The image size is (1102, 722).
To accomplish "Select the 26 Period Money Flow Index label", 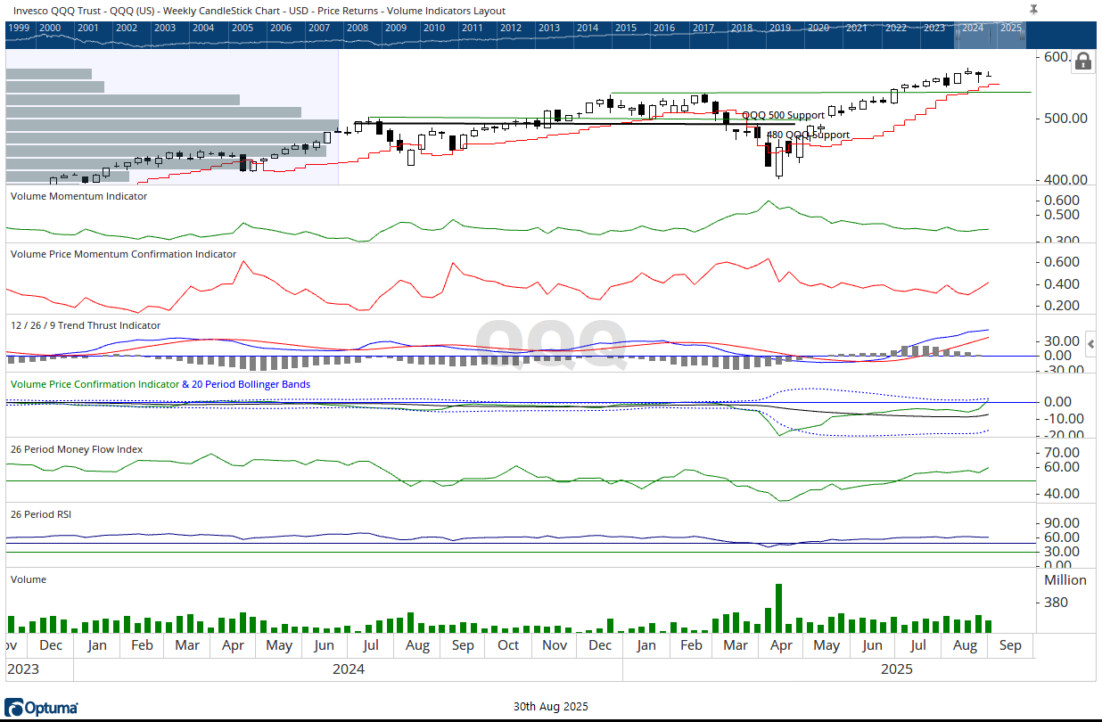I will click(x=77, y=449).
